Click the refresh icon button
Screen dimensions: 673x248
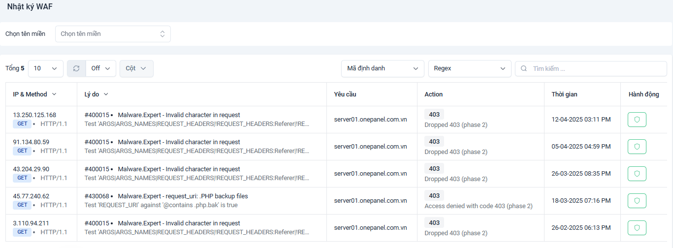tap(76, 68)
